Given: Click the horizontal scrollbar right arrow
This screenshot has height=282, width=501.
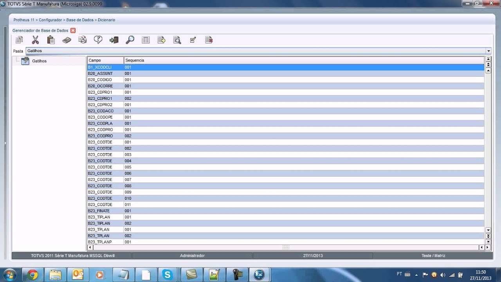Looking at the screenshot, I should pos(488,248).
